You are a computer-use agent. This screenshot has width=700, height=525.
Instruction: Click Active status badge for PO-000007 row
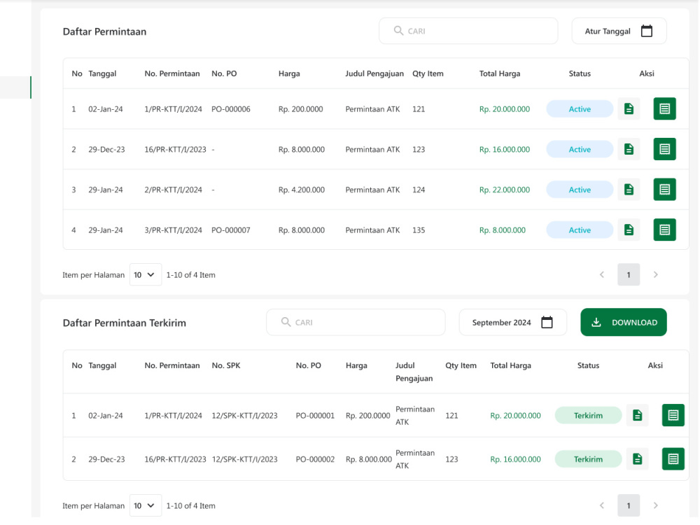pyautogui.click(x=580, y=230)
